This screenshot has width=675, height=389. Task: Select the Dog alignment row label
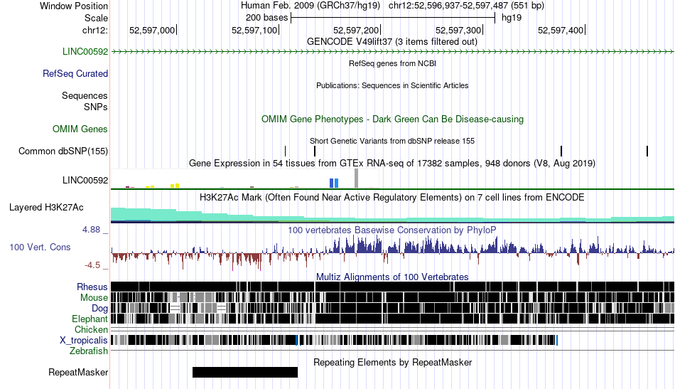99,309
